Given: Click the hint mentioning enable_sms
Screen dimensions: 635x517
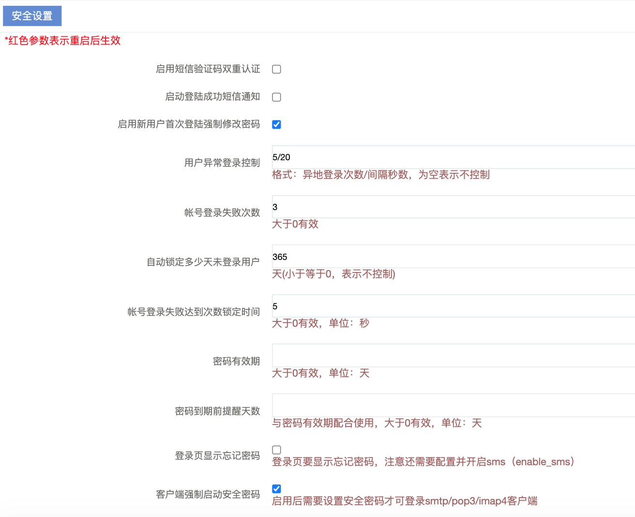Looking at the screenshot, I should click(423, 462).
